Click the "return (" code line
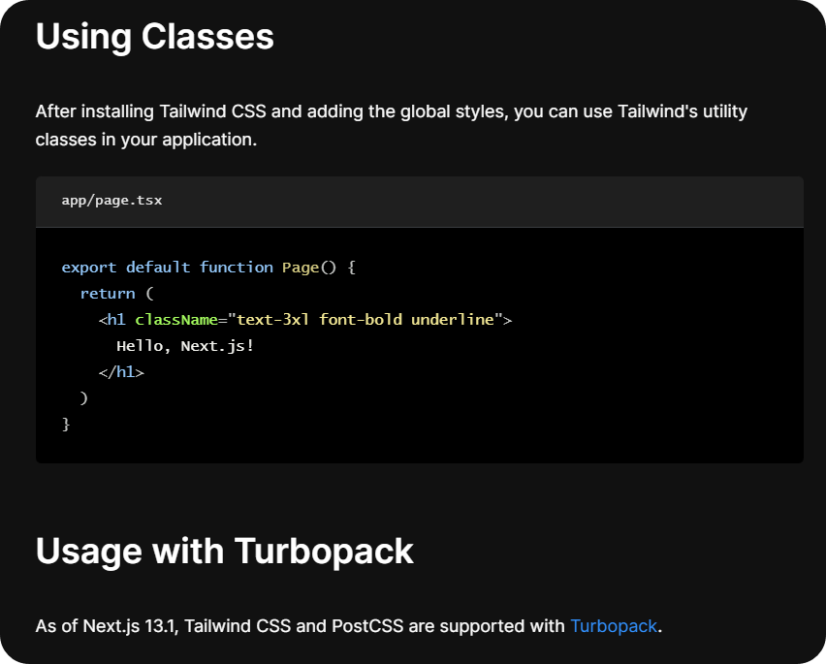826x664 pixels. point(117,294)
